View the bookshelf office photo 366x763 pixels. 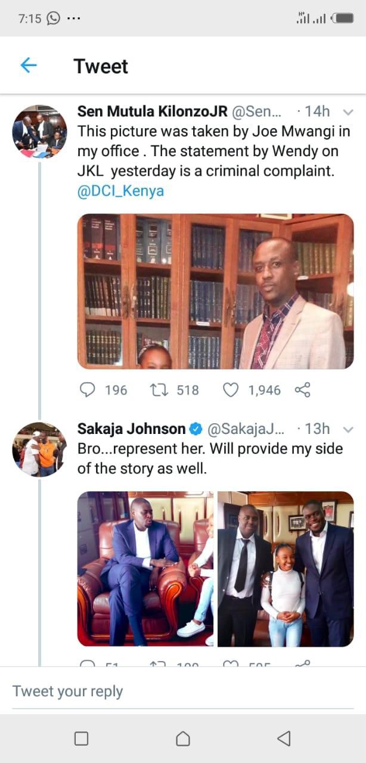[215, 291]
